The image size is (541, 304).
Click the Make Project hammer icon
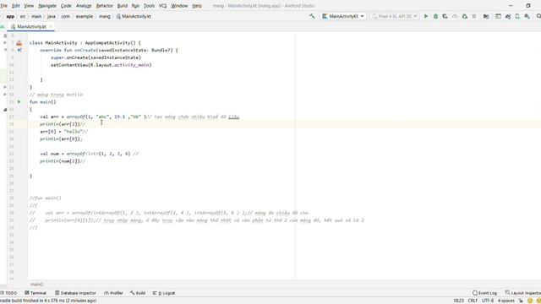point(312,16)
